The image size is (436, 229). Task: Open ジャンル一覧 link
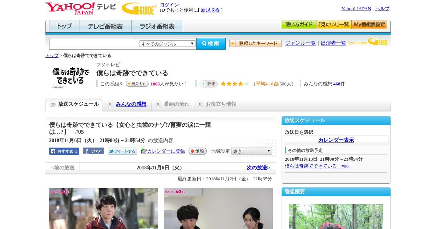point(300,43)
